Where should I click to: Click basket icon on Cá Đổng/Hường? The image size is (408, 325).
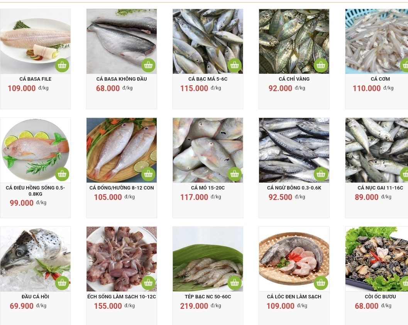point(148,174)
